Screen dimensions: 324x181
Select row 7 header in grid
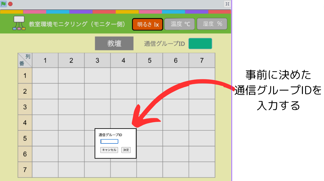25,170
